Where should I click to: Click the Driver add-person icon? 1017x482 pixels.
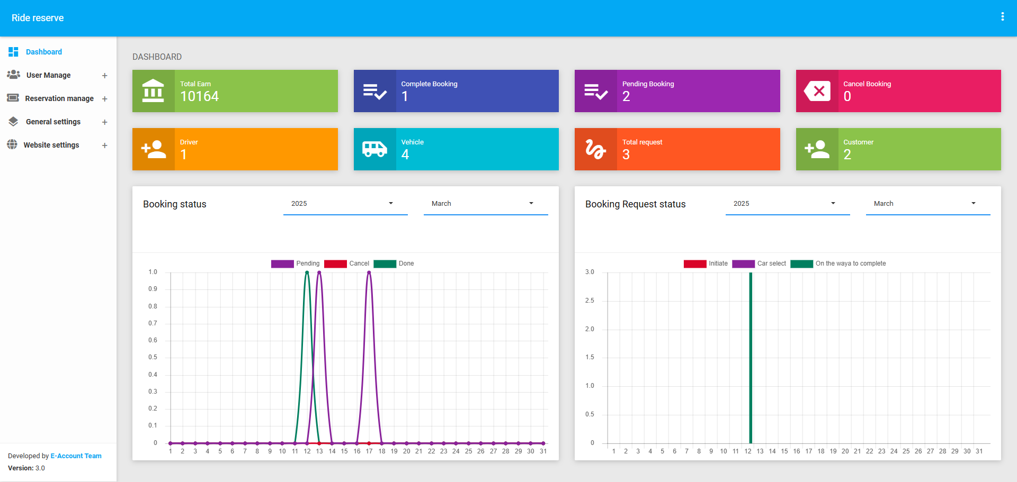pyautogui.click(x=153, y=149)
